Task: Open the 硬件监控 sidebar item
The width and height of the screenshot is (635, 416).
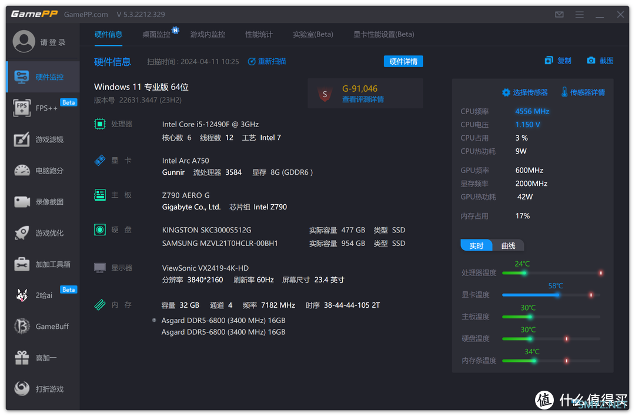Action: pos(43,77)
